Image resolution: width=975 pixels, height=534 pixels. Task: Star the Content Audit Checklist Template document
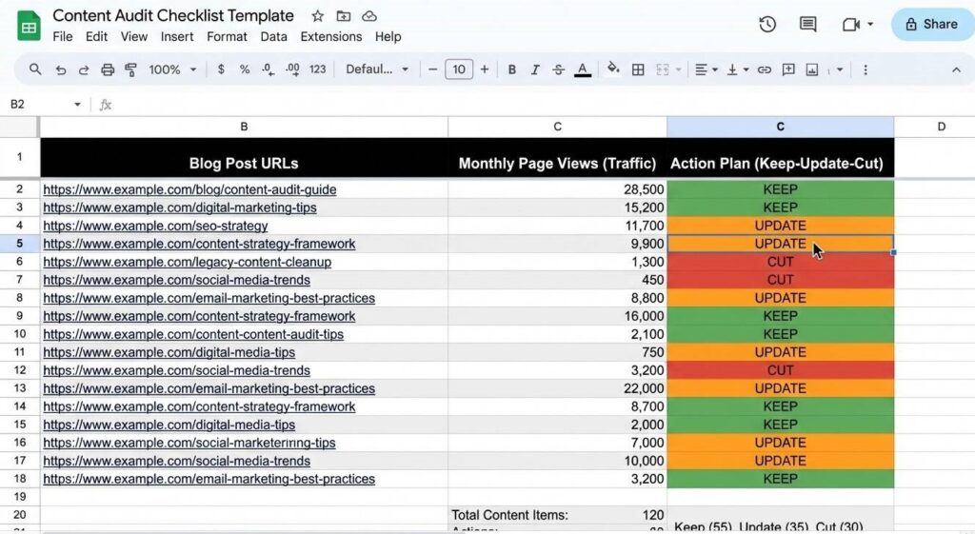[317, 16]
